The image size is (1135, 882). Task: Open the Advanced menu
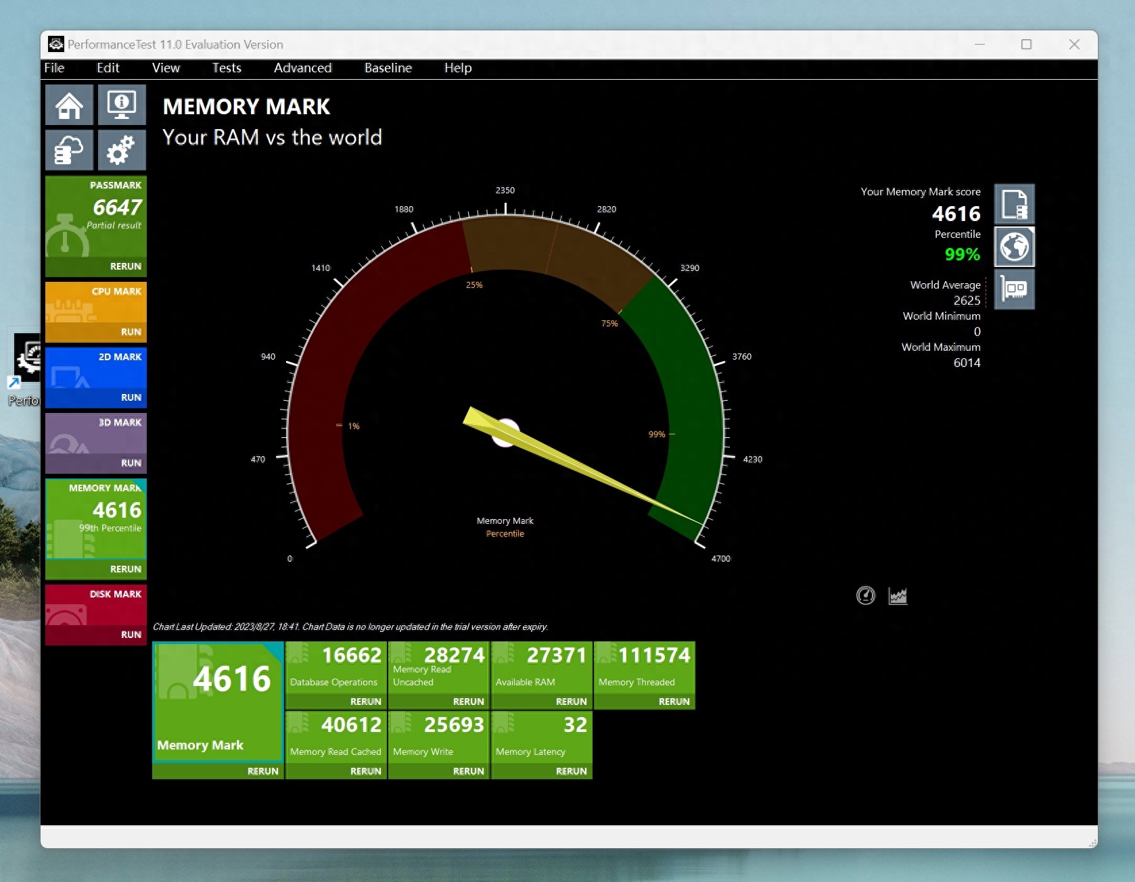coord(302,68)
